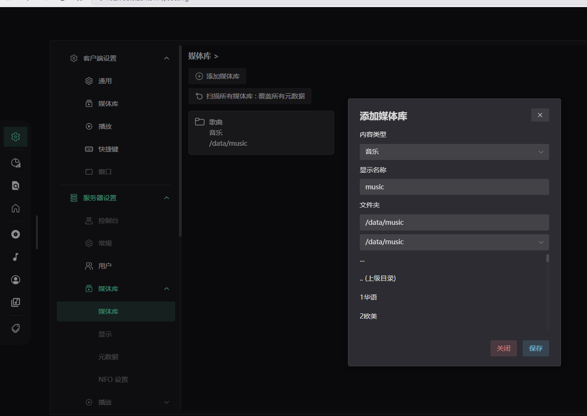
Task: Open songs via music note icon
Action: [16, 257]
